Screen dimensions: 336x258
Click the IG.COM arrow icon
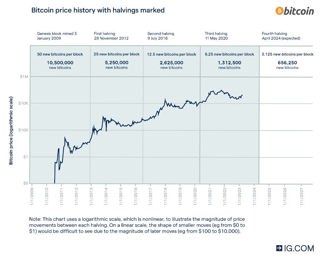coord(279,248)
